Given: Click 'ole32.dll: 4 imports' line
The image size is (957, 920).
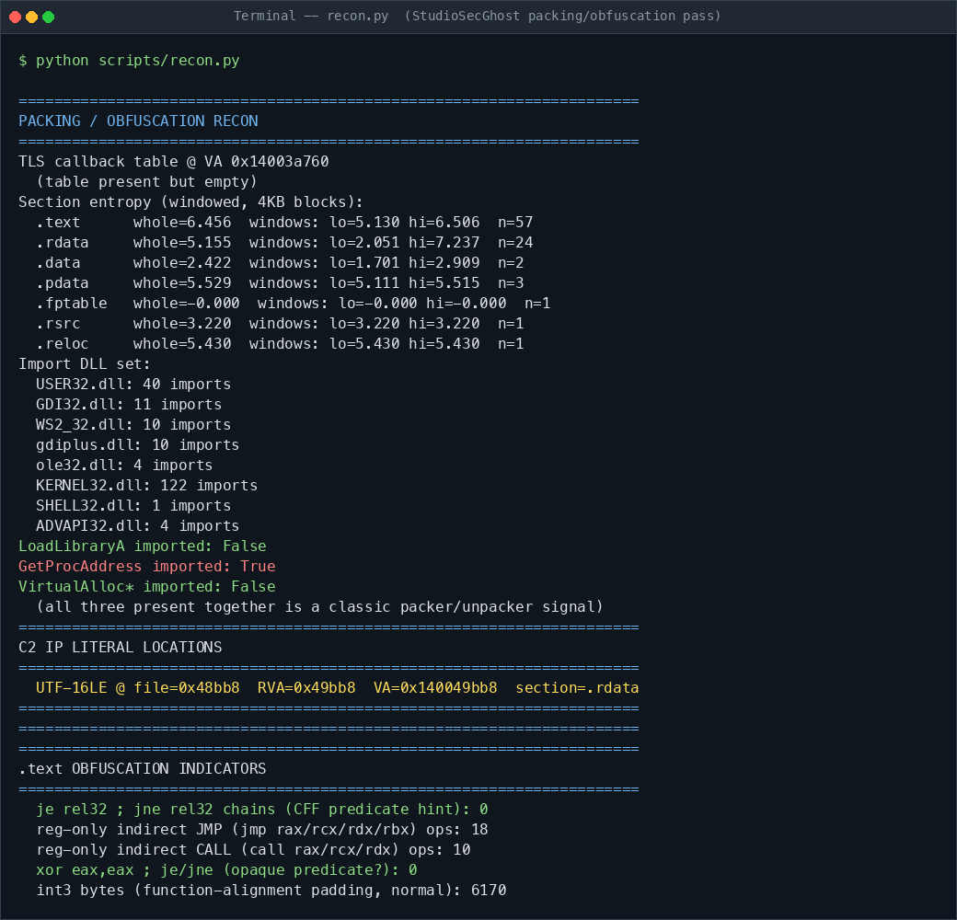Looking at the screenshot, I should pos(124,465).
